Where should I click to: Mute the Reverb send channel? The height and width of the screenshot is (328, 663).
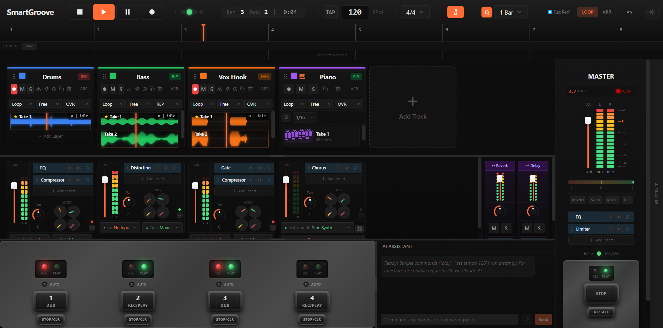point(494,229)
